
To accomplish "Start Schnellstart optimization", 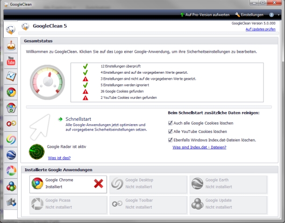I will click(78, 119).
